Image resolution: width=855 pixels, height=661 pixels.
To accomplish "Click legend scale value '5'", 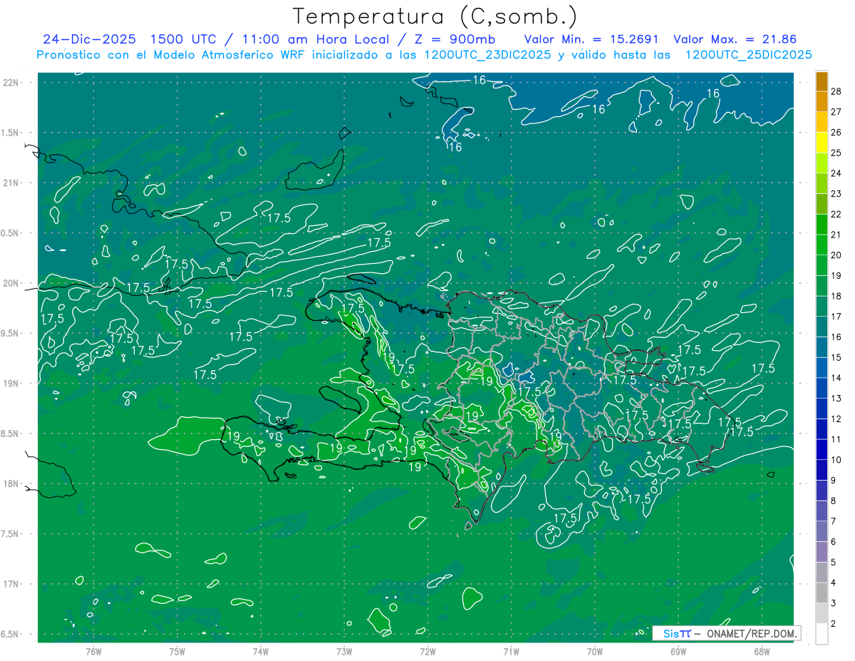I will (x=834, y=562).
